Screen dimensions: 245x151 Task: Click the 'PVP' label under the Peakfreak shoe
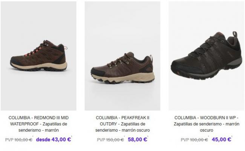pyautogui.click(x=101, y=140)
